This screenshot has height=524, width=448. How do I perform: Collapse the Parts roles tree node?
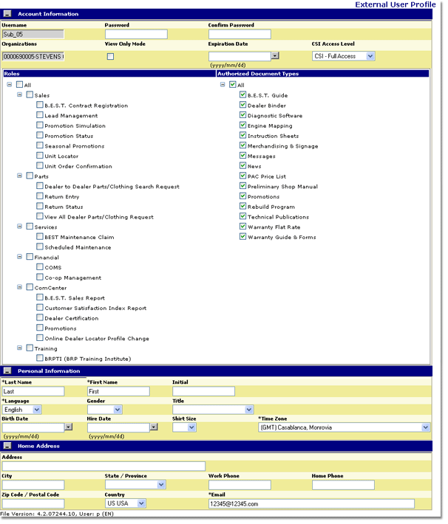coord(20,176)
